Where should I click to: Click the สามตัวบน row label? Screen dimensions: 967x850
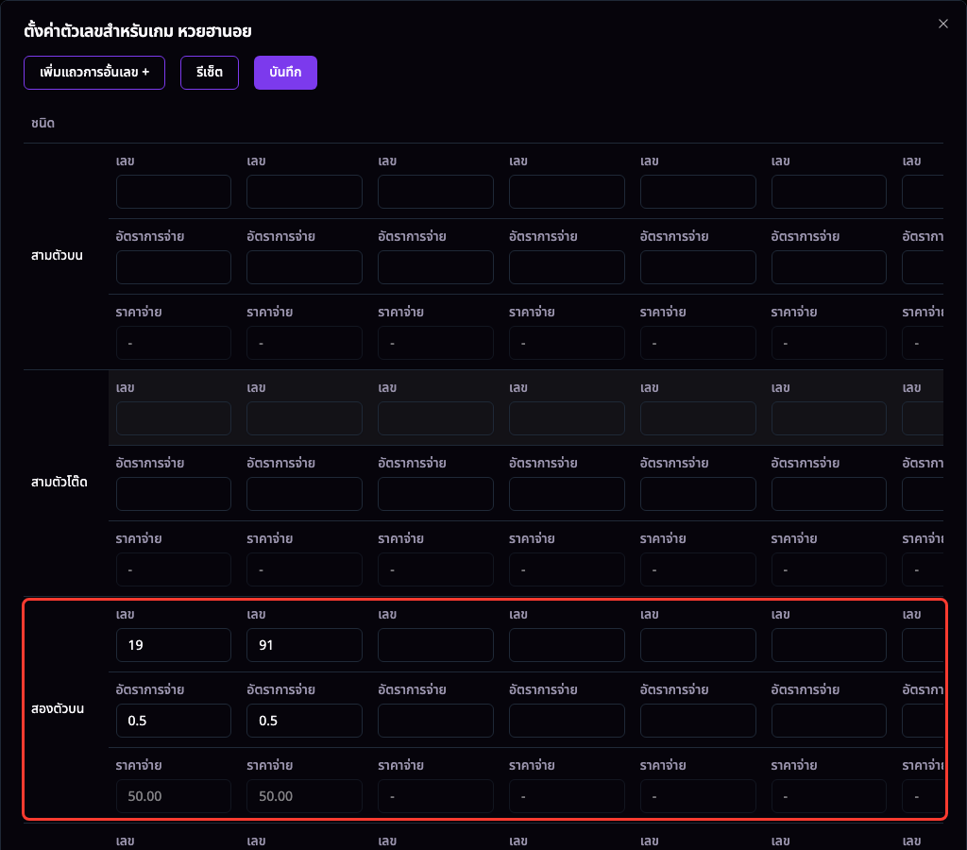point(57,255)
